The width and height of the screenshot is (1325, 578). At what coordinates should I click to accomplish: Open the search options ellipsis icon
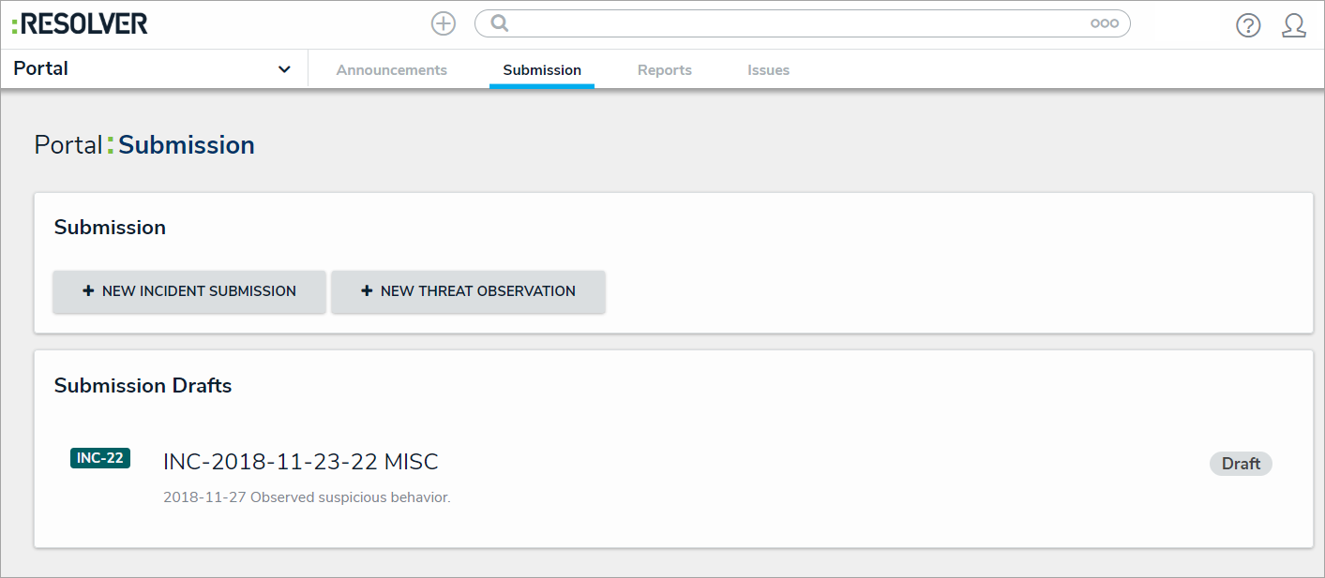click(1104, 23)
